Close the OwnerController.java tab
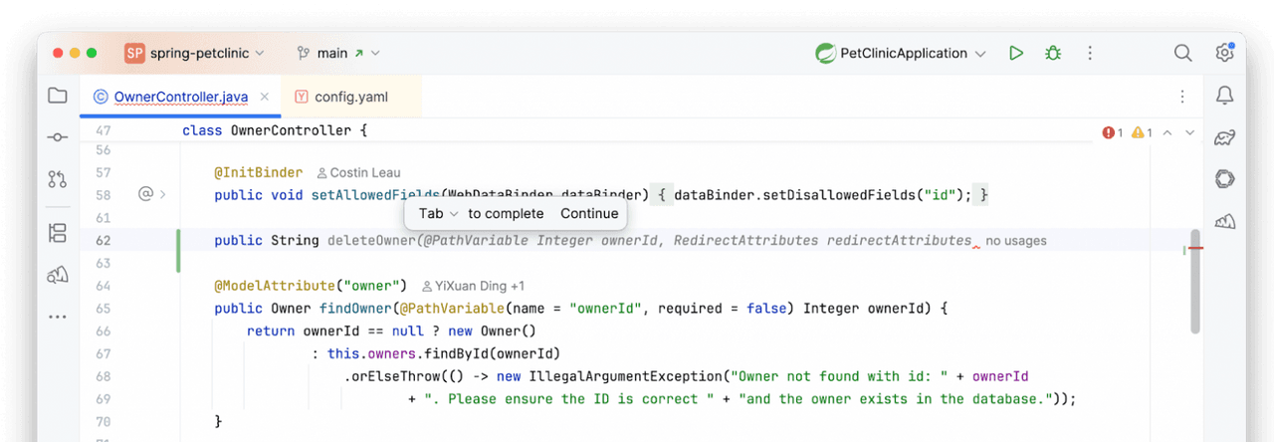The image size is (1274, 442). click(265, 97)
